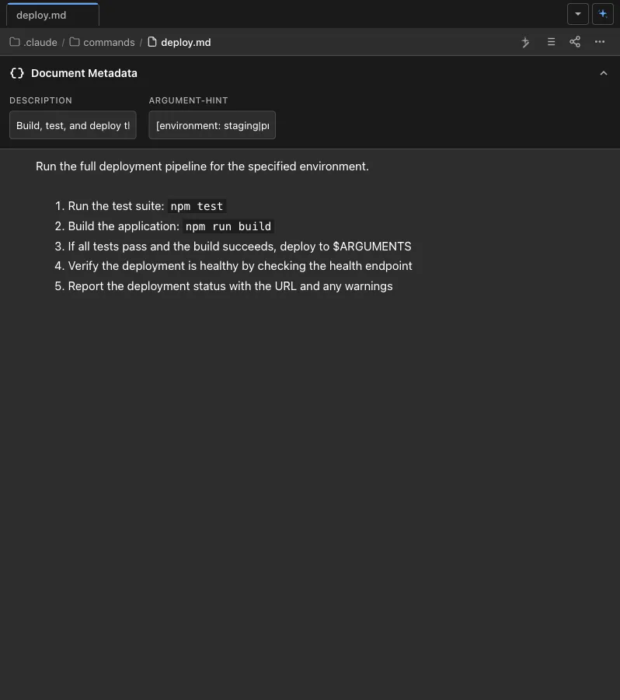The width and height of the screenshot is (620, 700).
Task: Click the 'npm test' inline code
Action: [x=197, y=206]
